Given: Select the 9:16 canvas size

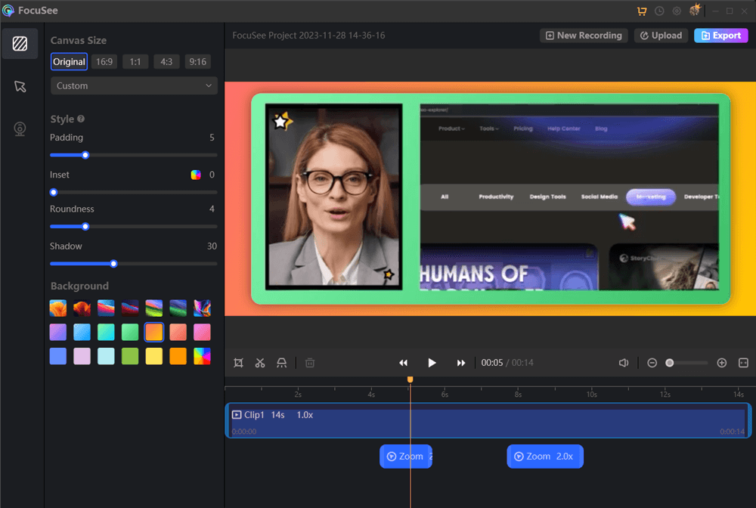Looking at the screenshot, I should (x=197, y=62).
